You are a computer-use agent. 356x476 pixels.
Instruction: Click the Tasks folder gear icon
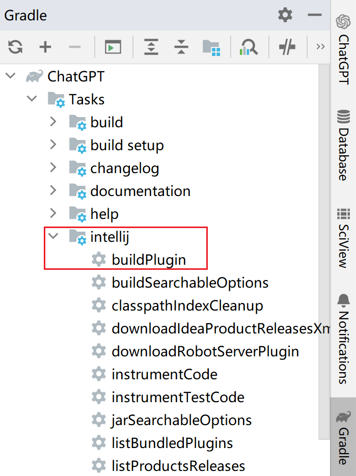(x=56, y=100)
